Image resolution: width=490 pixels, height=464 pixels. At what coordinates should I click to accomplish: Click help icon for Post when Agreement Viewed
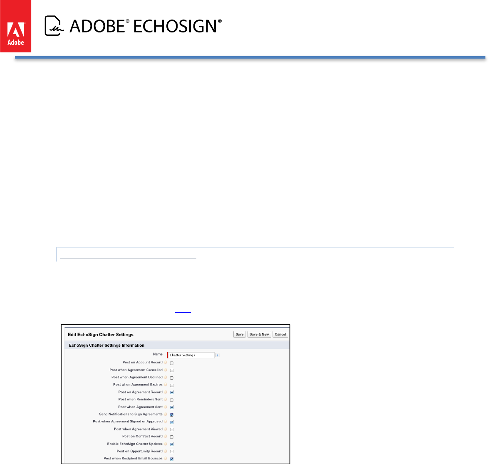pyautogui.click(x=166, y=429)
